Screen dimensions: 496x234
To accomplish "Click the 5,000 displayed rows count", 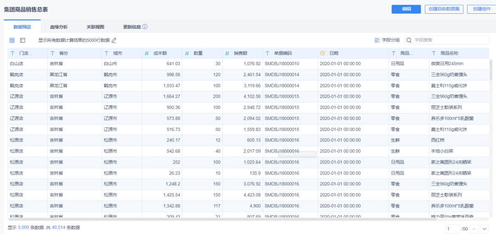I will 23,228.
